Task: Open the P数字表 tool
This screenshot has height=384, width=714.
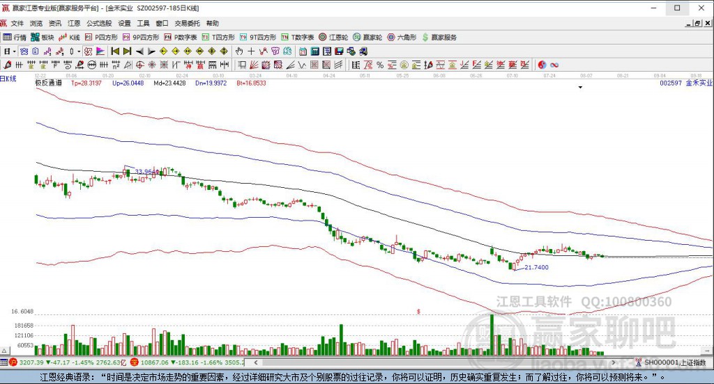Action: (181, 38)
